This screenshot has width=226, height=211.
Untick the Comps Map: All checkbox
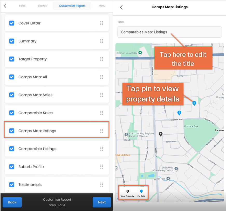point(12,77)
